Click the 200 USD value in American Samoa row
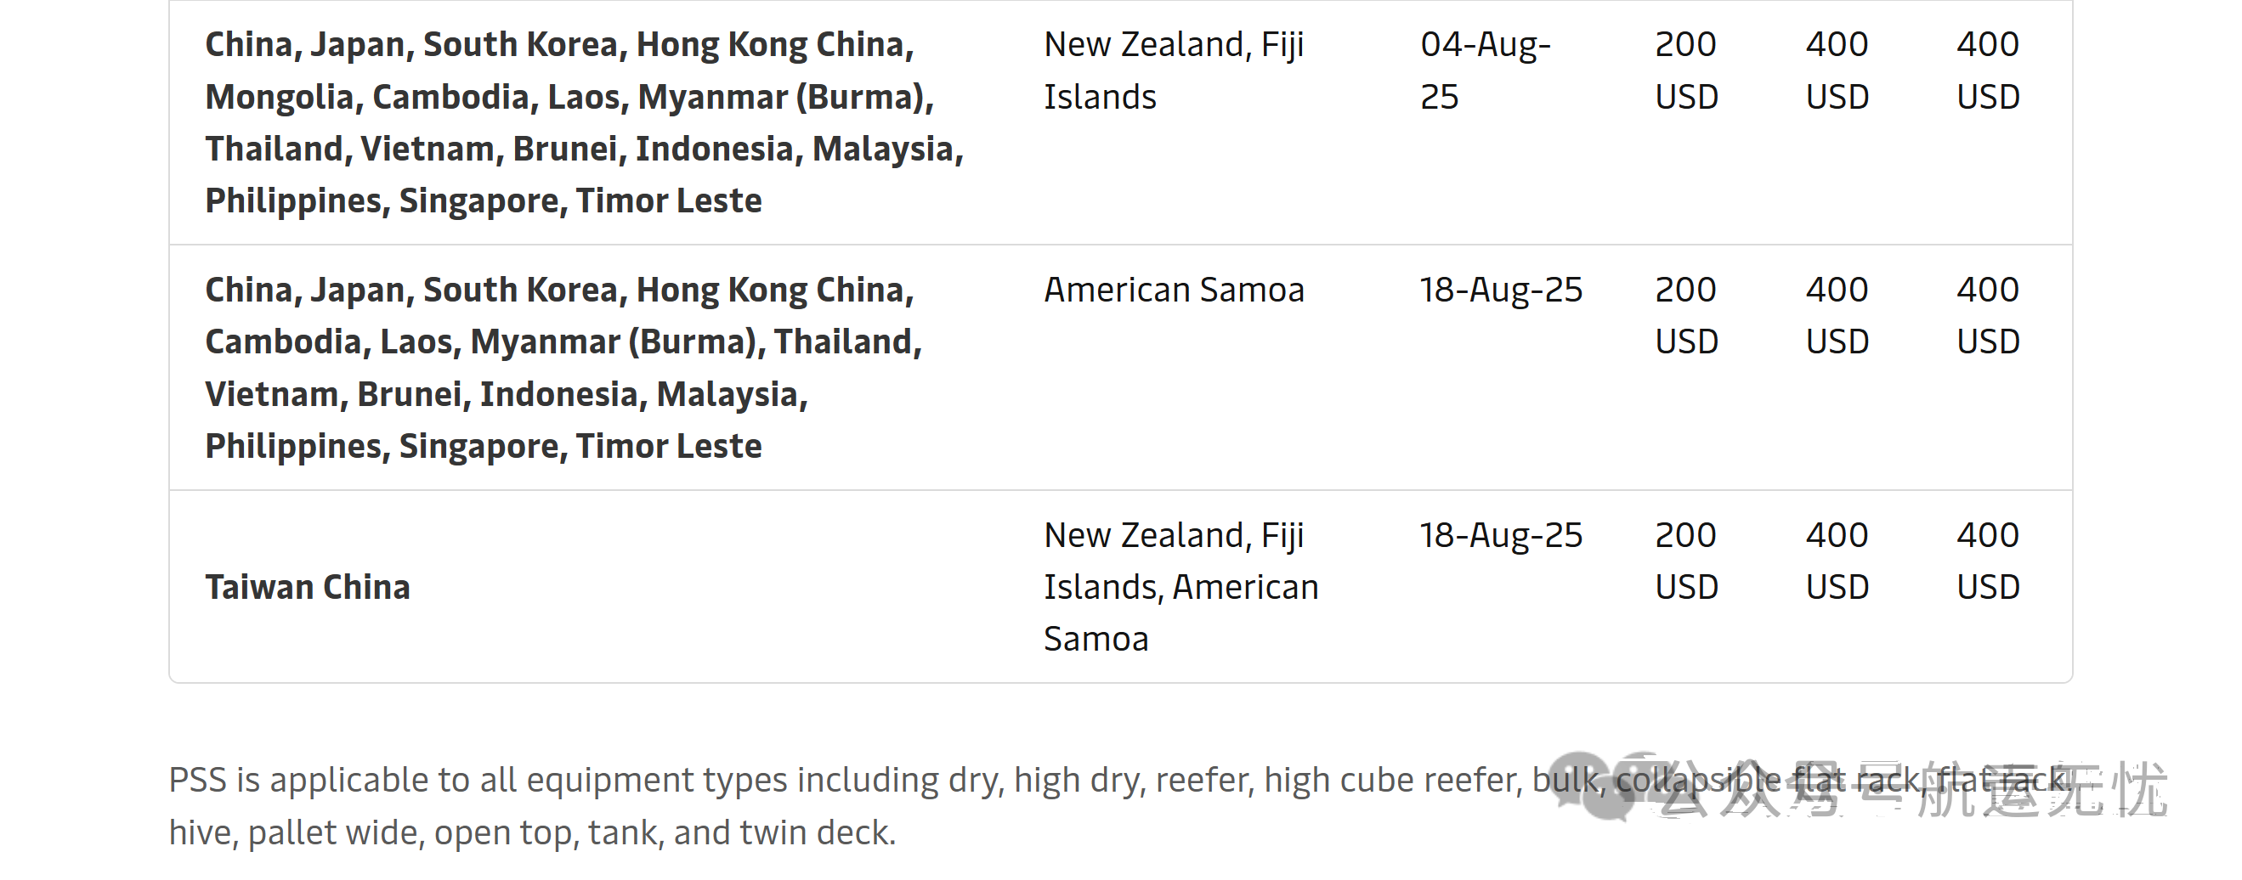Viewport: 2242px width, 880px height. [x=1687, y=316]
